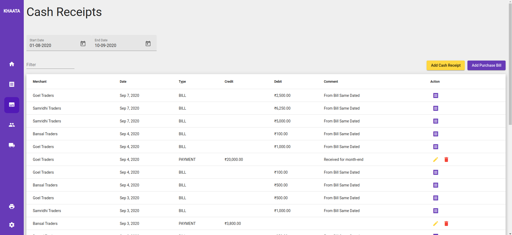Viewport: 512px width, 235px height.
Task: Select the 'Received for month-end' comment
Action: coord(344,160)
